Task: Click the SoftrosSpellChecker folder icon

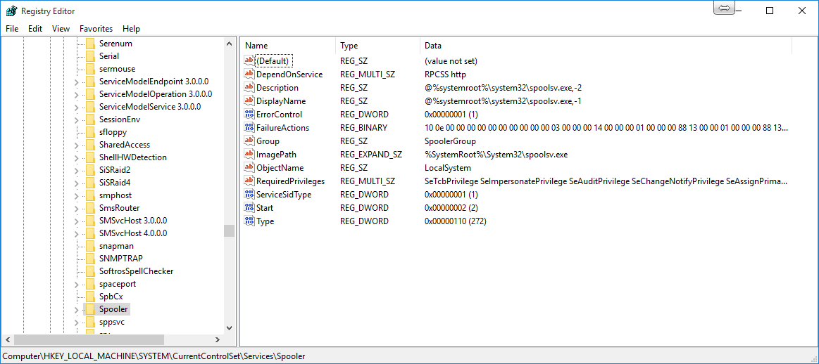Action: [x=90, y=271]
